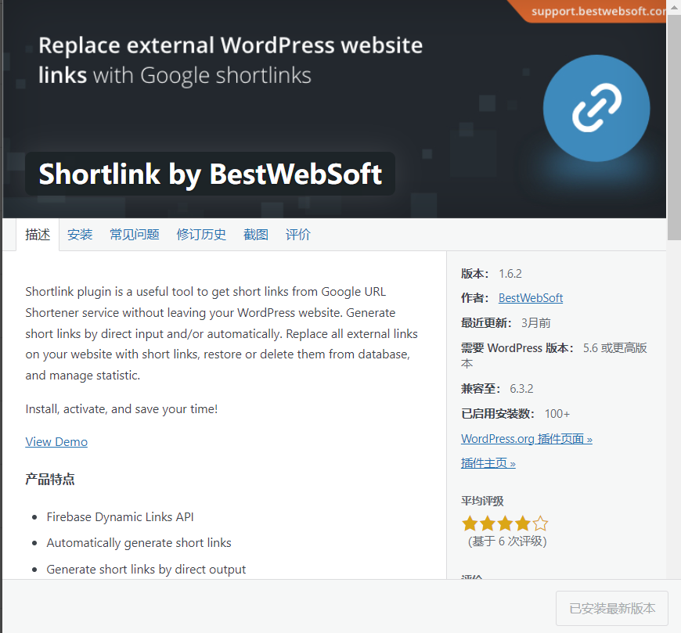Screen dimensions: 681x633
Task: Click Generate short links by direct output
Action: (x=146, y=569)
